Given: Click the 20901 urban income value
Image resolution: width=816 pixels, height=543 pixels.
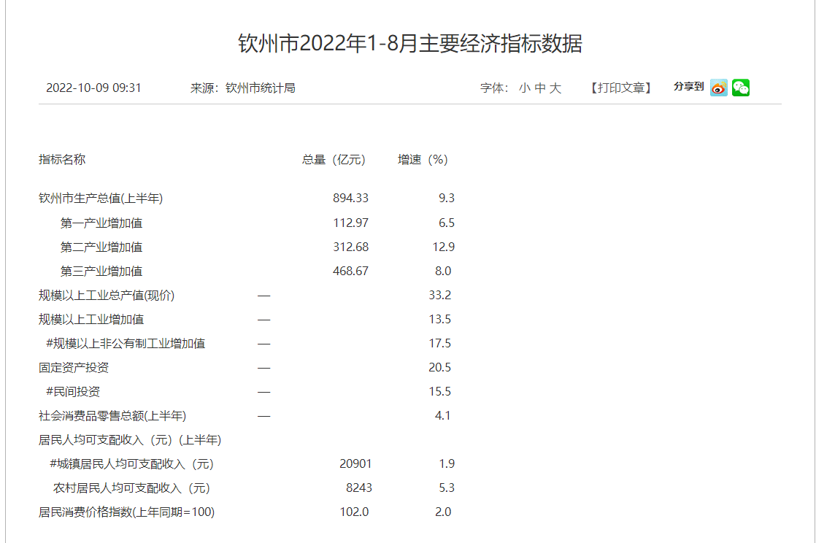Looking at the screenshot, I should pyautogui.click(x=355, y=464).
